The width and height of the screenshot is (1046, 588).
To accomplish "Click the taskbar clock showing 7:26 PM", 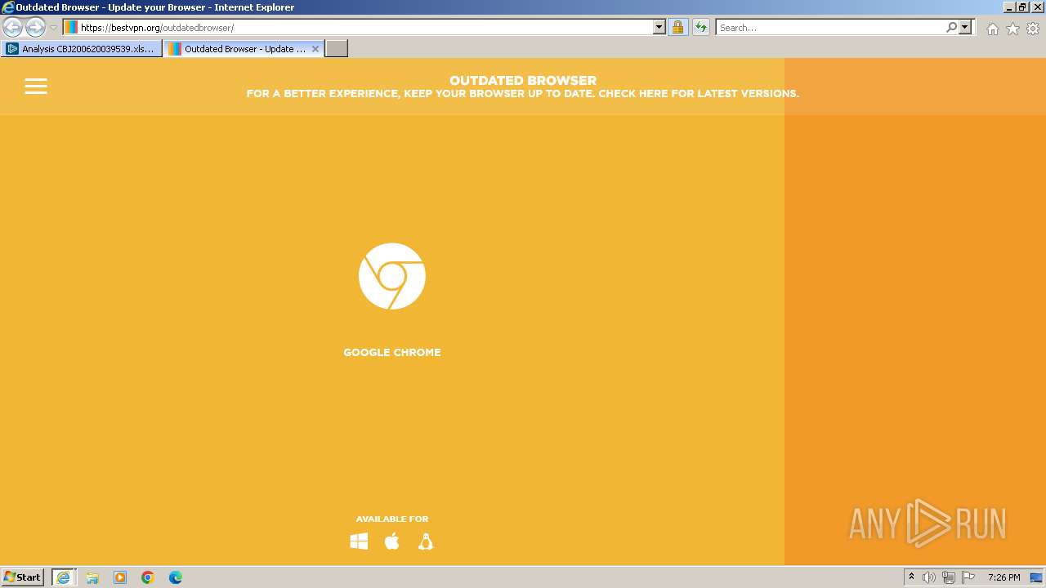I will pyautogui.click(x=1004, y=577).
